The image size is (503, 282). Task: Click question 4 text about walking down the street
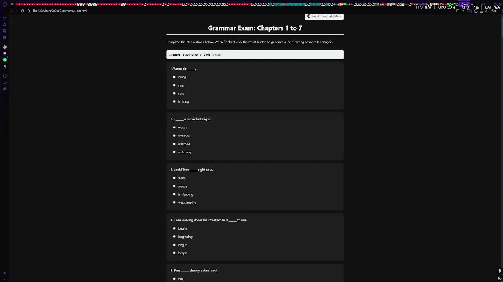pos(209,220)
